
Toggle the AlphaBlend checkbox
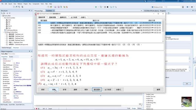(x=14, y=67)
